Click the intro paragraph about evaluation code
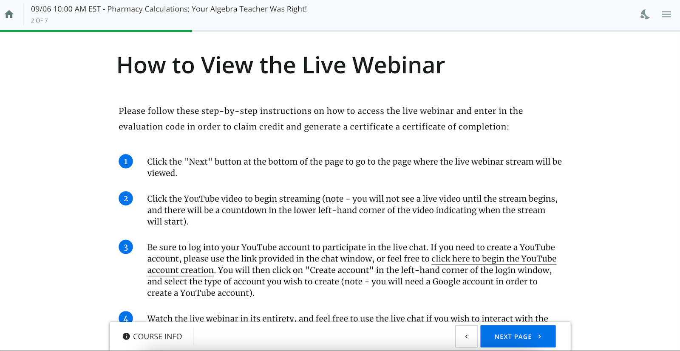This screenshot has width=680, height=351. click(x=320, y=119)
